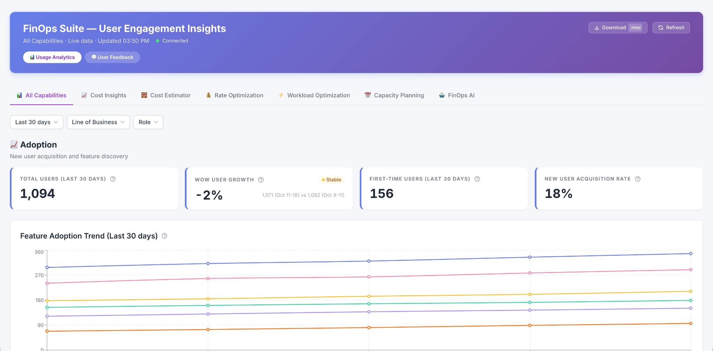The width and height of the screenshot is (713, 351).
Task: Click the download arrow icon
Action: (x=597, y=28)
